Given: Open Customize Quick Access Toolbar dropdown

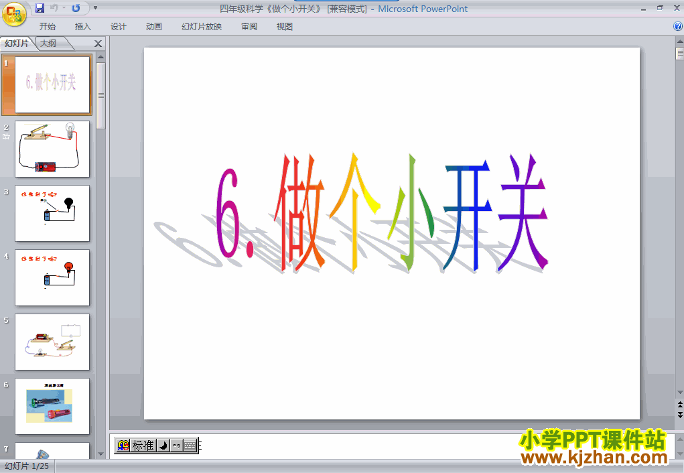Looking at the screenshot, I should point(96,8).
